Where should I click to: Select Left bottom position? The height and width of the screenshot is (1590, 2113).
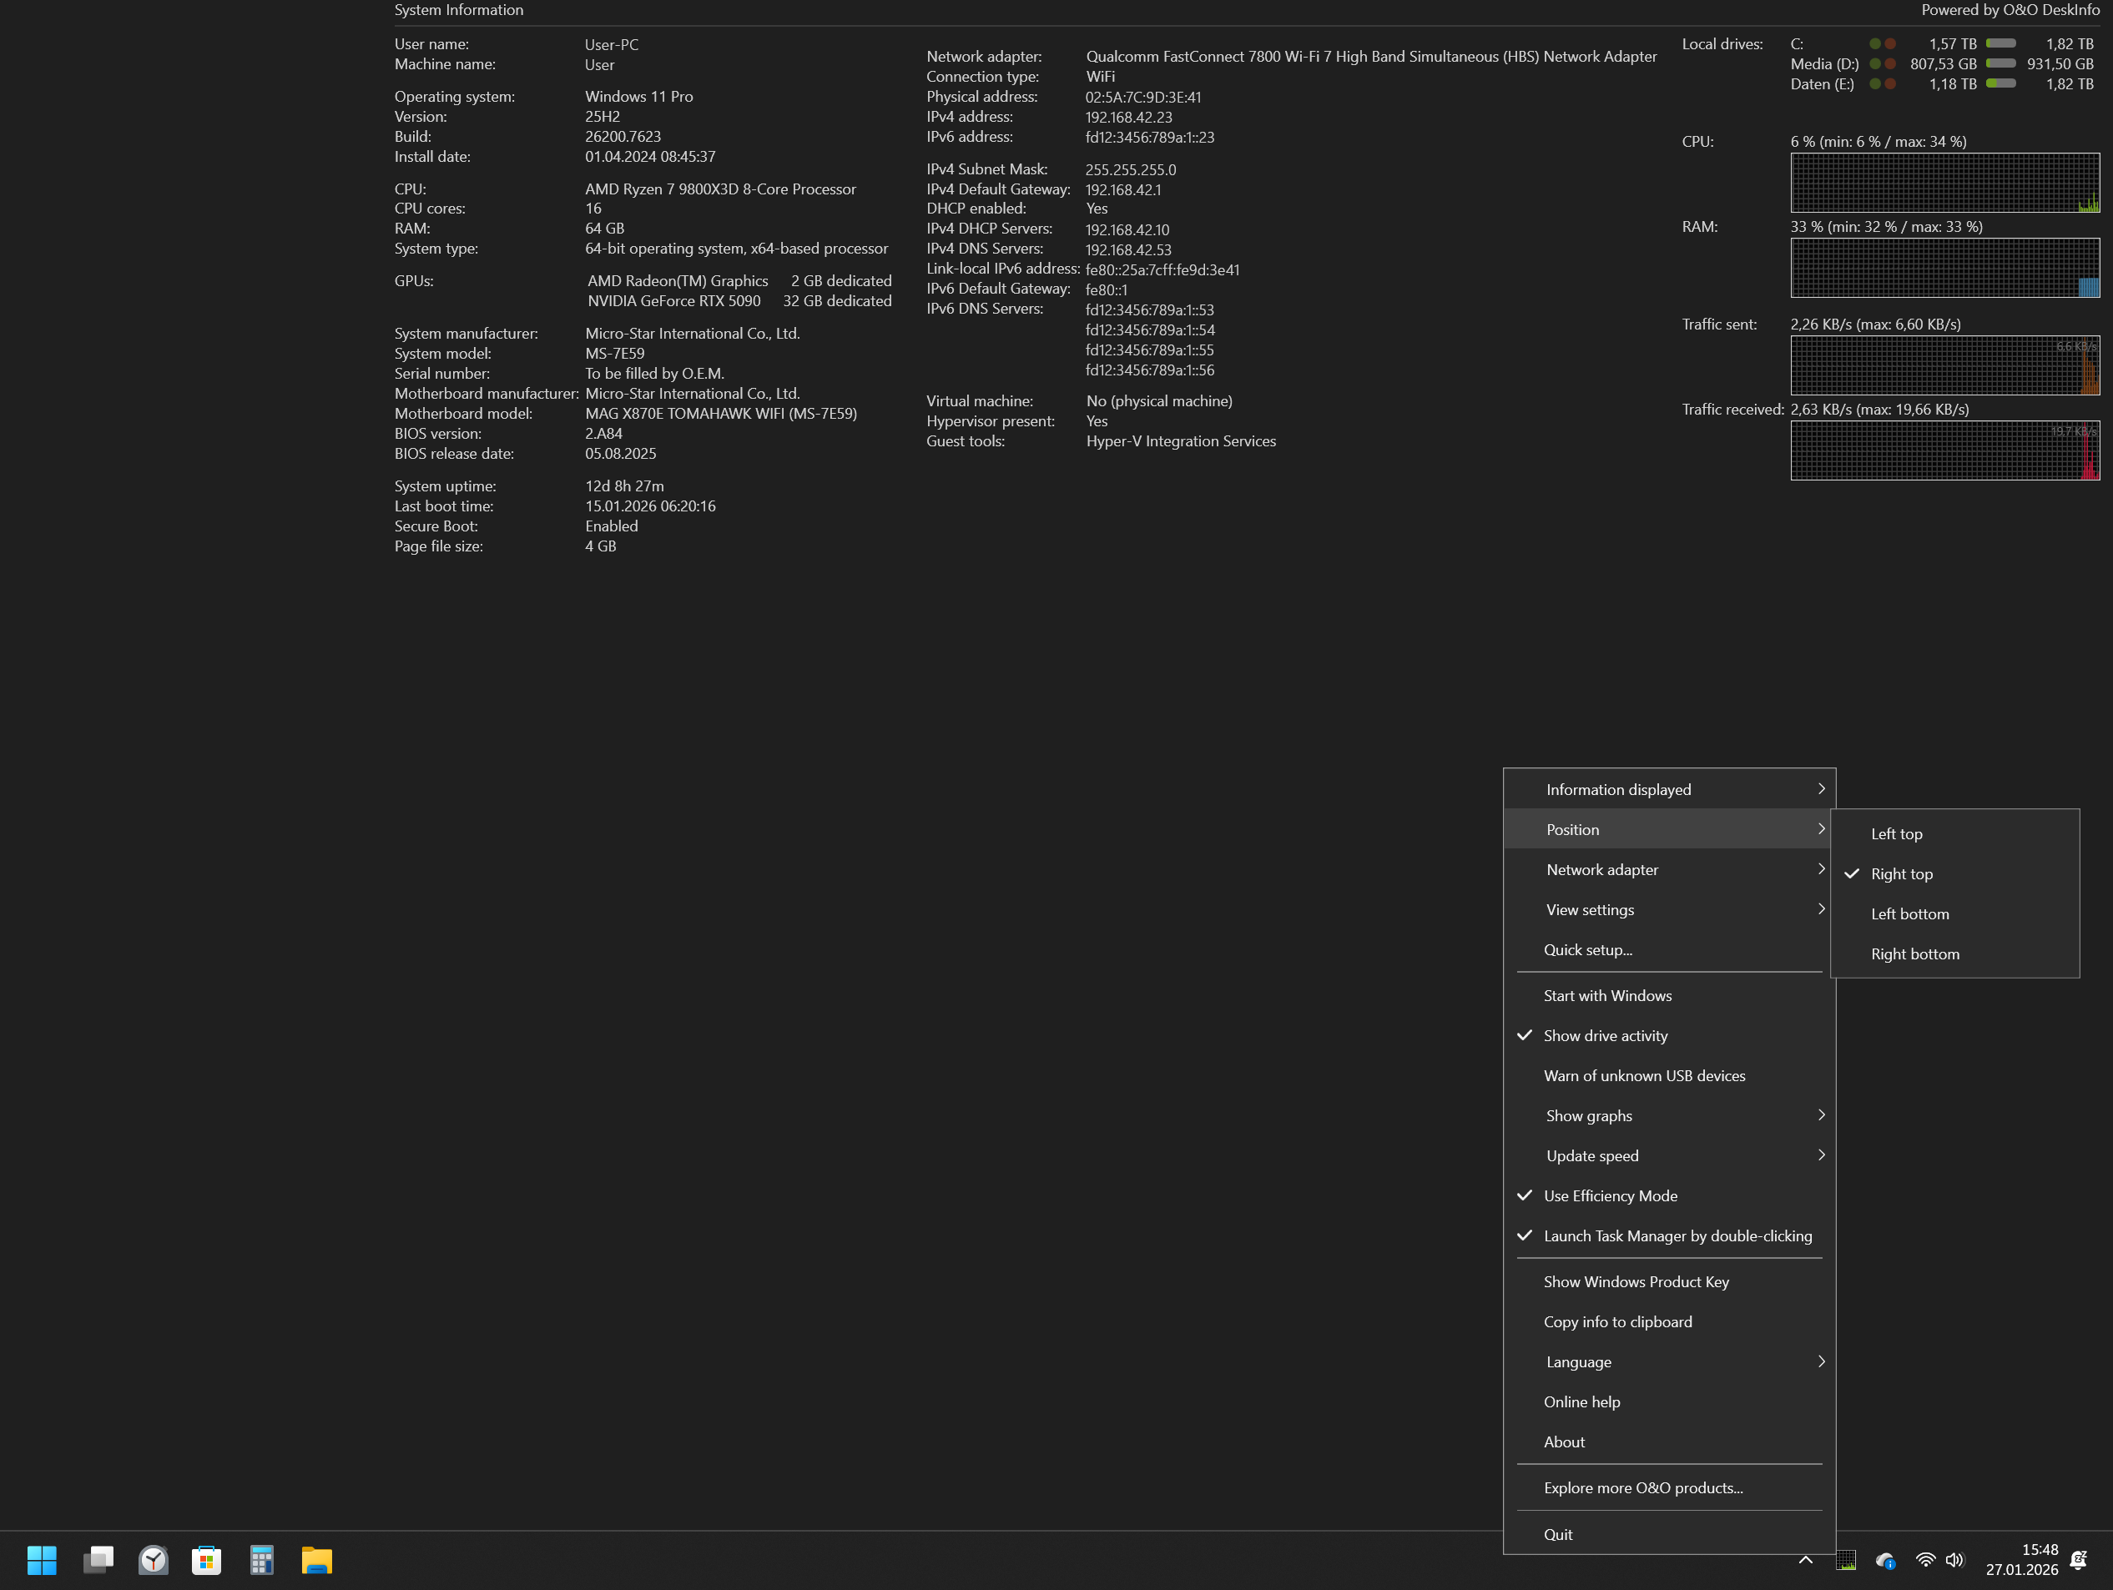click(x=1909, y=914)
